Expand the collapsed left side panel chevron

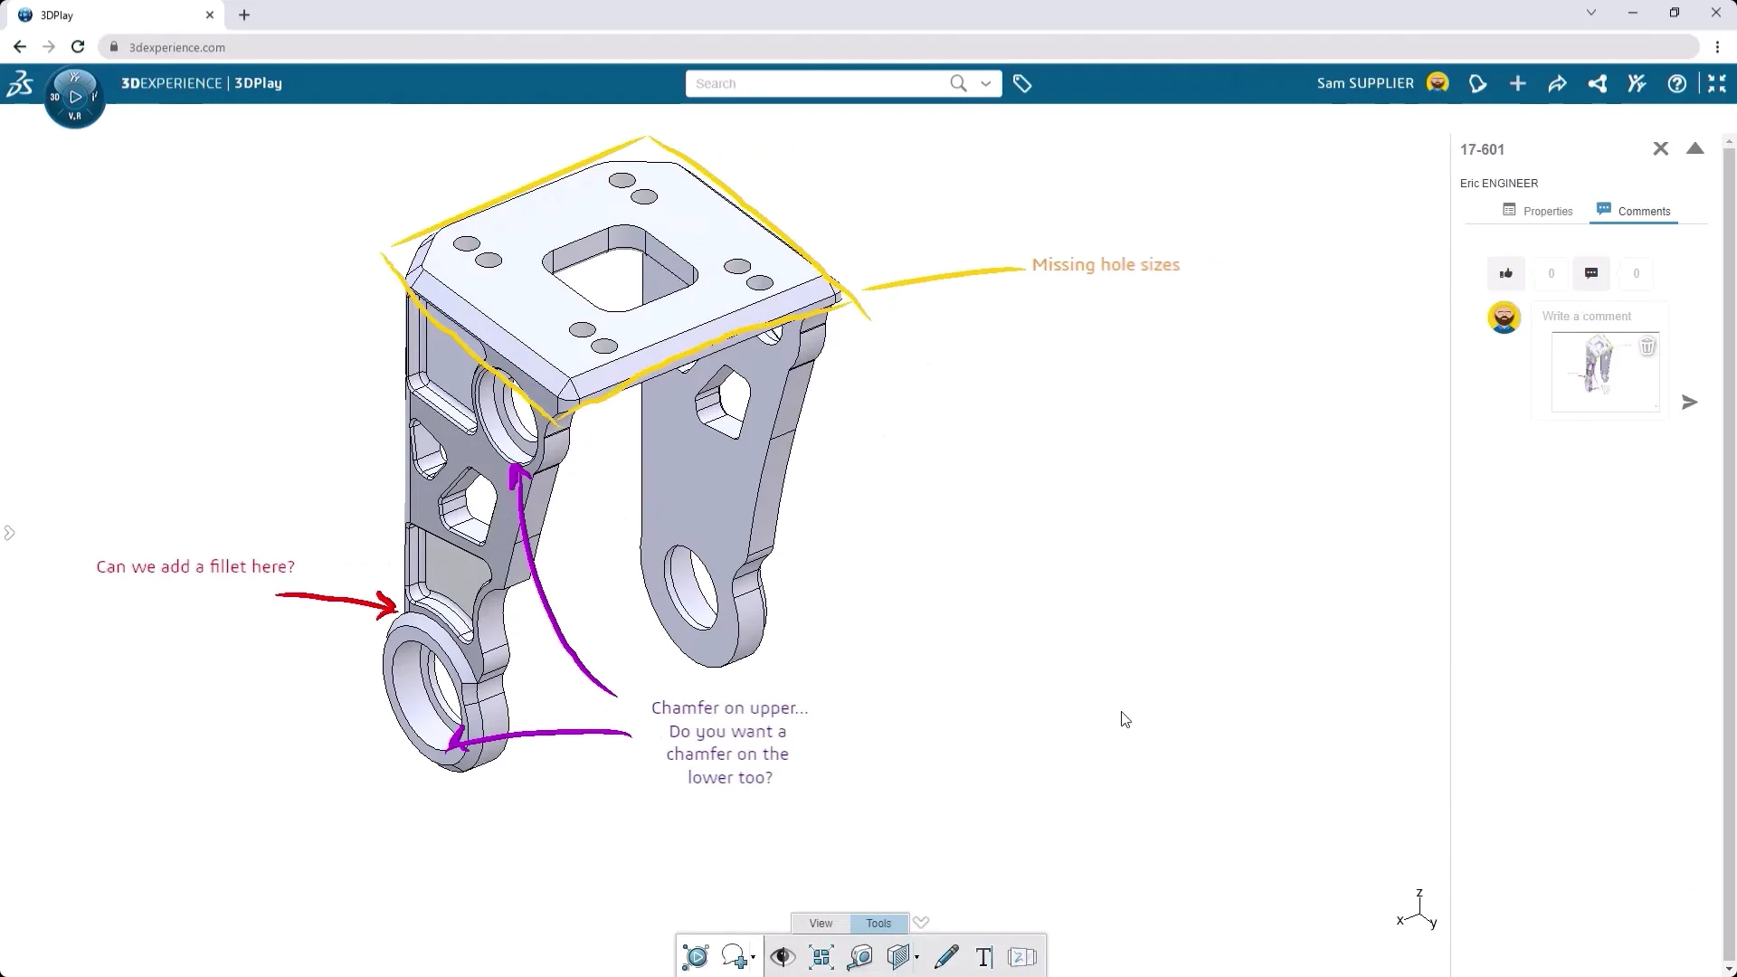tap(10, 533)
